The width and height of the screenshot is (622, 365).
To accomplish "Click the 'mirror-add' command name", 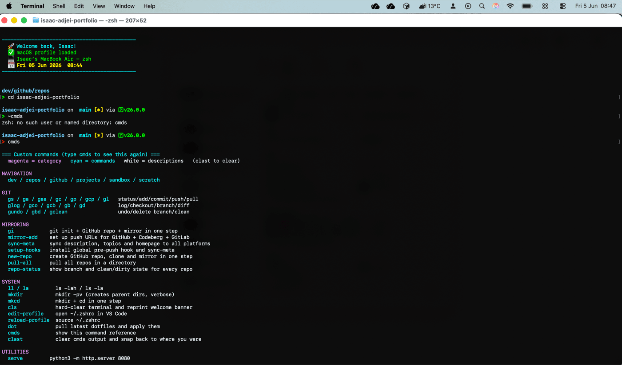I will click(23, 237).
